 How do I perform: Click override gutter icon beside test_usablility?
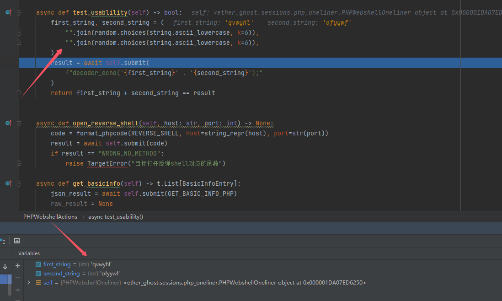(8, 12)
